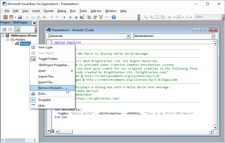Screen dimensions: 225x143
Task: Toggle Folders button in Project panel toolbar
Action: [x=17, y=29]
